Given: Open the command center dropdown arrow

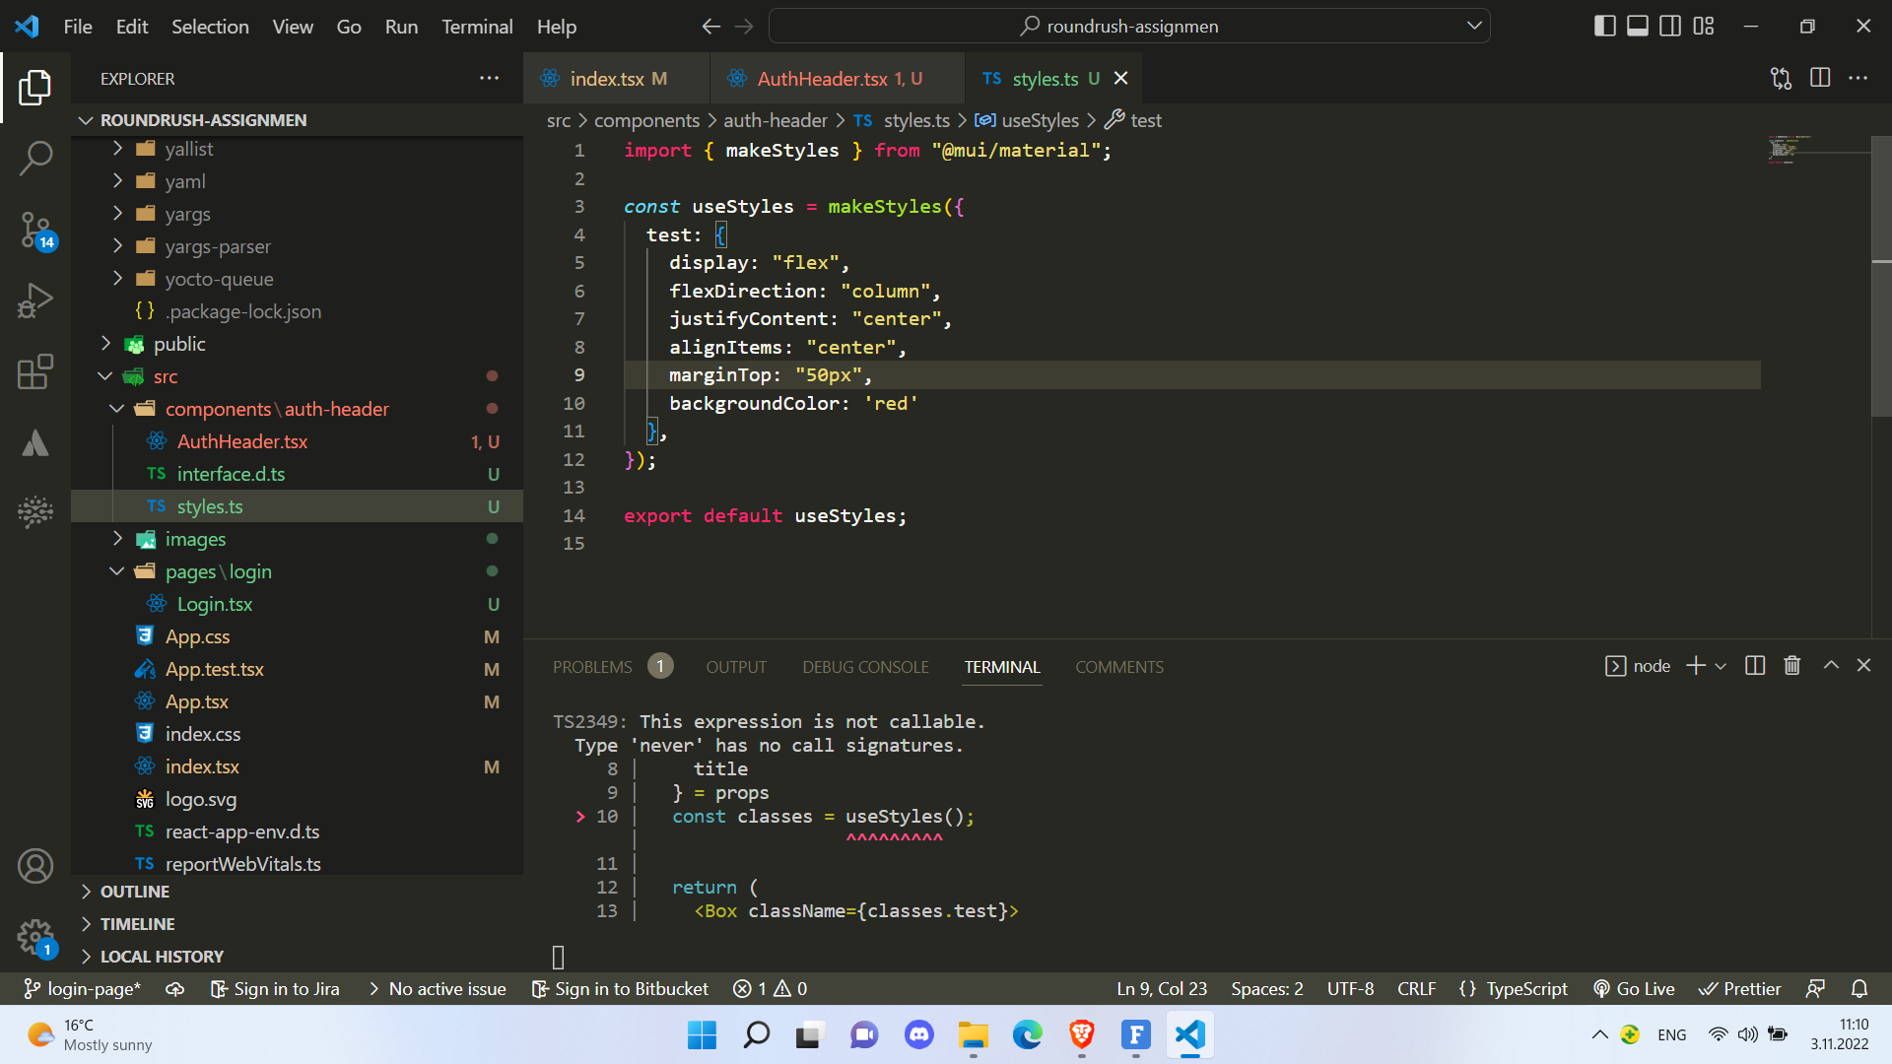Looking at the screenshot, I should click(x=1474, y=26).
